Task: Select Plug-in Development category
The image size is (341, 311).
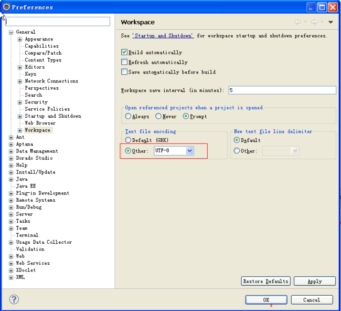Action: 42,193
